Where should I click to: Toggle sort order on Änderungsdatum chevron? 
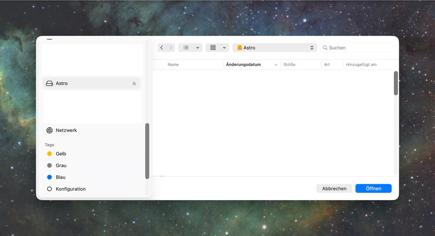click(276, 65)
